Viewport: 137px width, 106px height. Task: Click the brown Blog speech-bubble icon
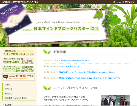5,77
